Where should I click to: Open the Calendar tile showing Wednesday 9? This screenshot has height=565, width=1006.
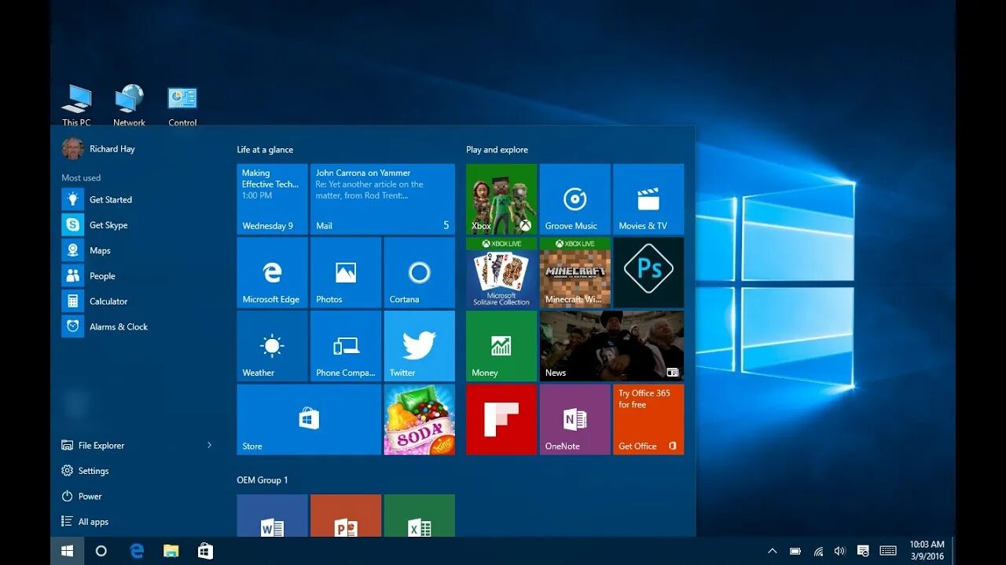tap(272, 199)
